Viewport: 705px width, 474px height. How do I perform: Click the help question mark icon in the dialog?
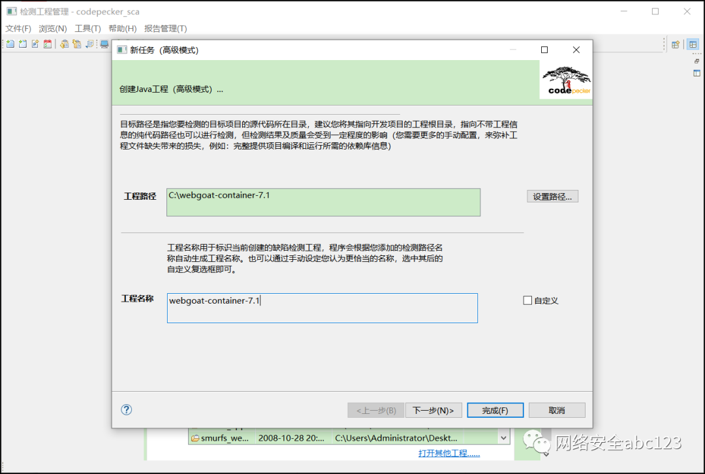tap(126, 409)
